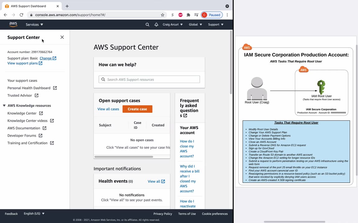Click external link icon beside Training and Certification

coord(52,143)
